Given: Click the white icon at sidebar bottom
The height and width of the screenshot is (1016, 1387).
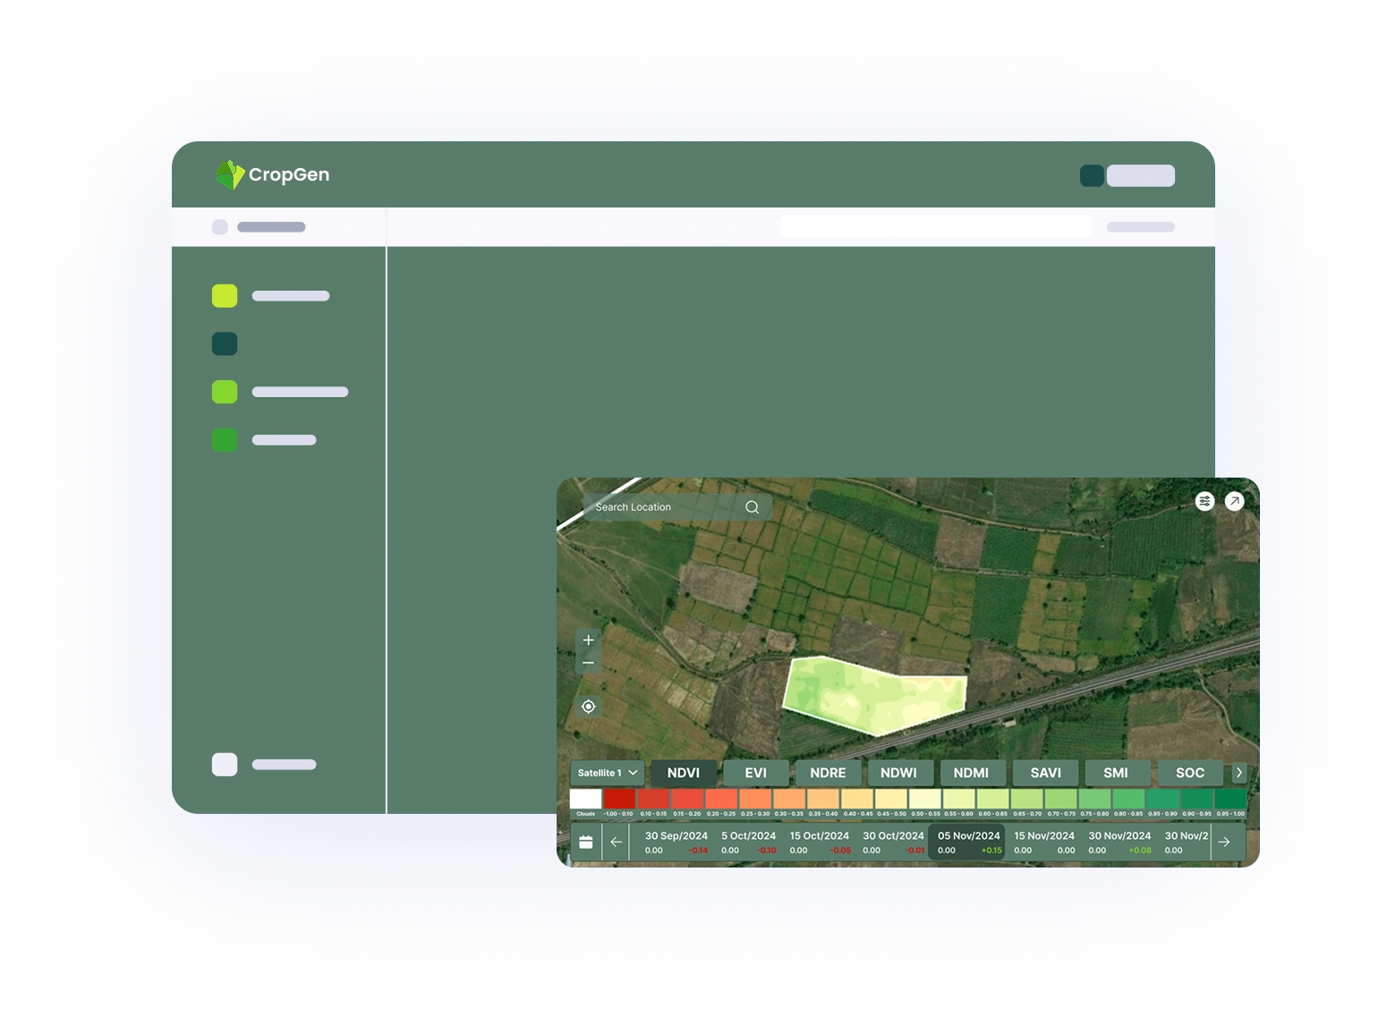Looking at the screenshot, I should coord(225,765).
